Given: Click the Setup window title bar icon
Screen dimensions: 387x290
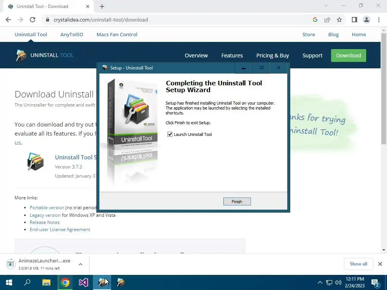Looking at the screenshot, I should [105, 68].
